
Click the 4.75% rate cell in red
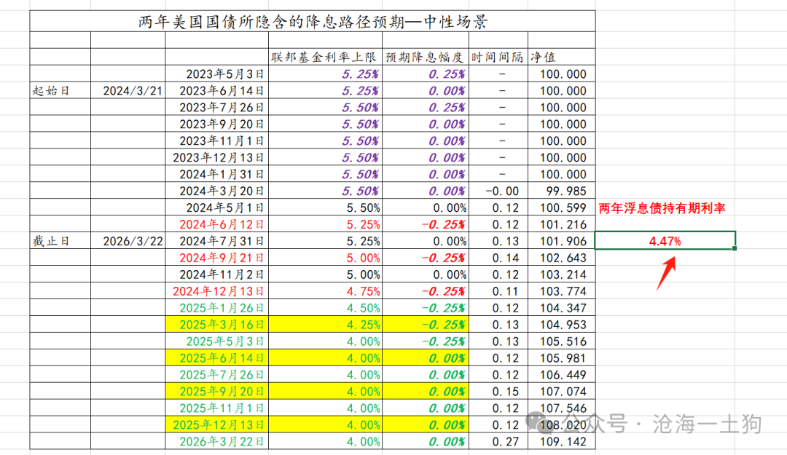325,291
